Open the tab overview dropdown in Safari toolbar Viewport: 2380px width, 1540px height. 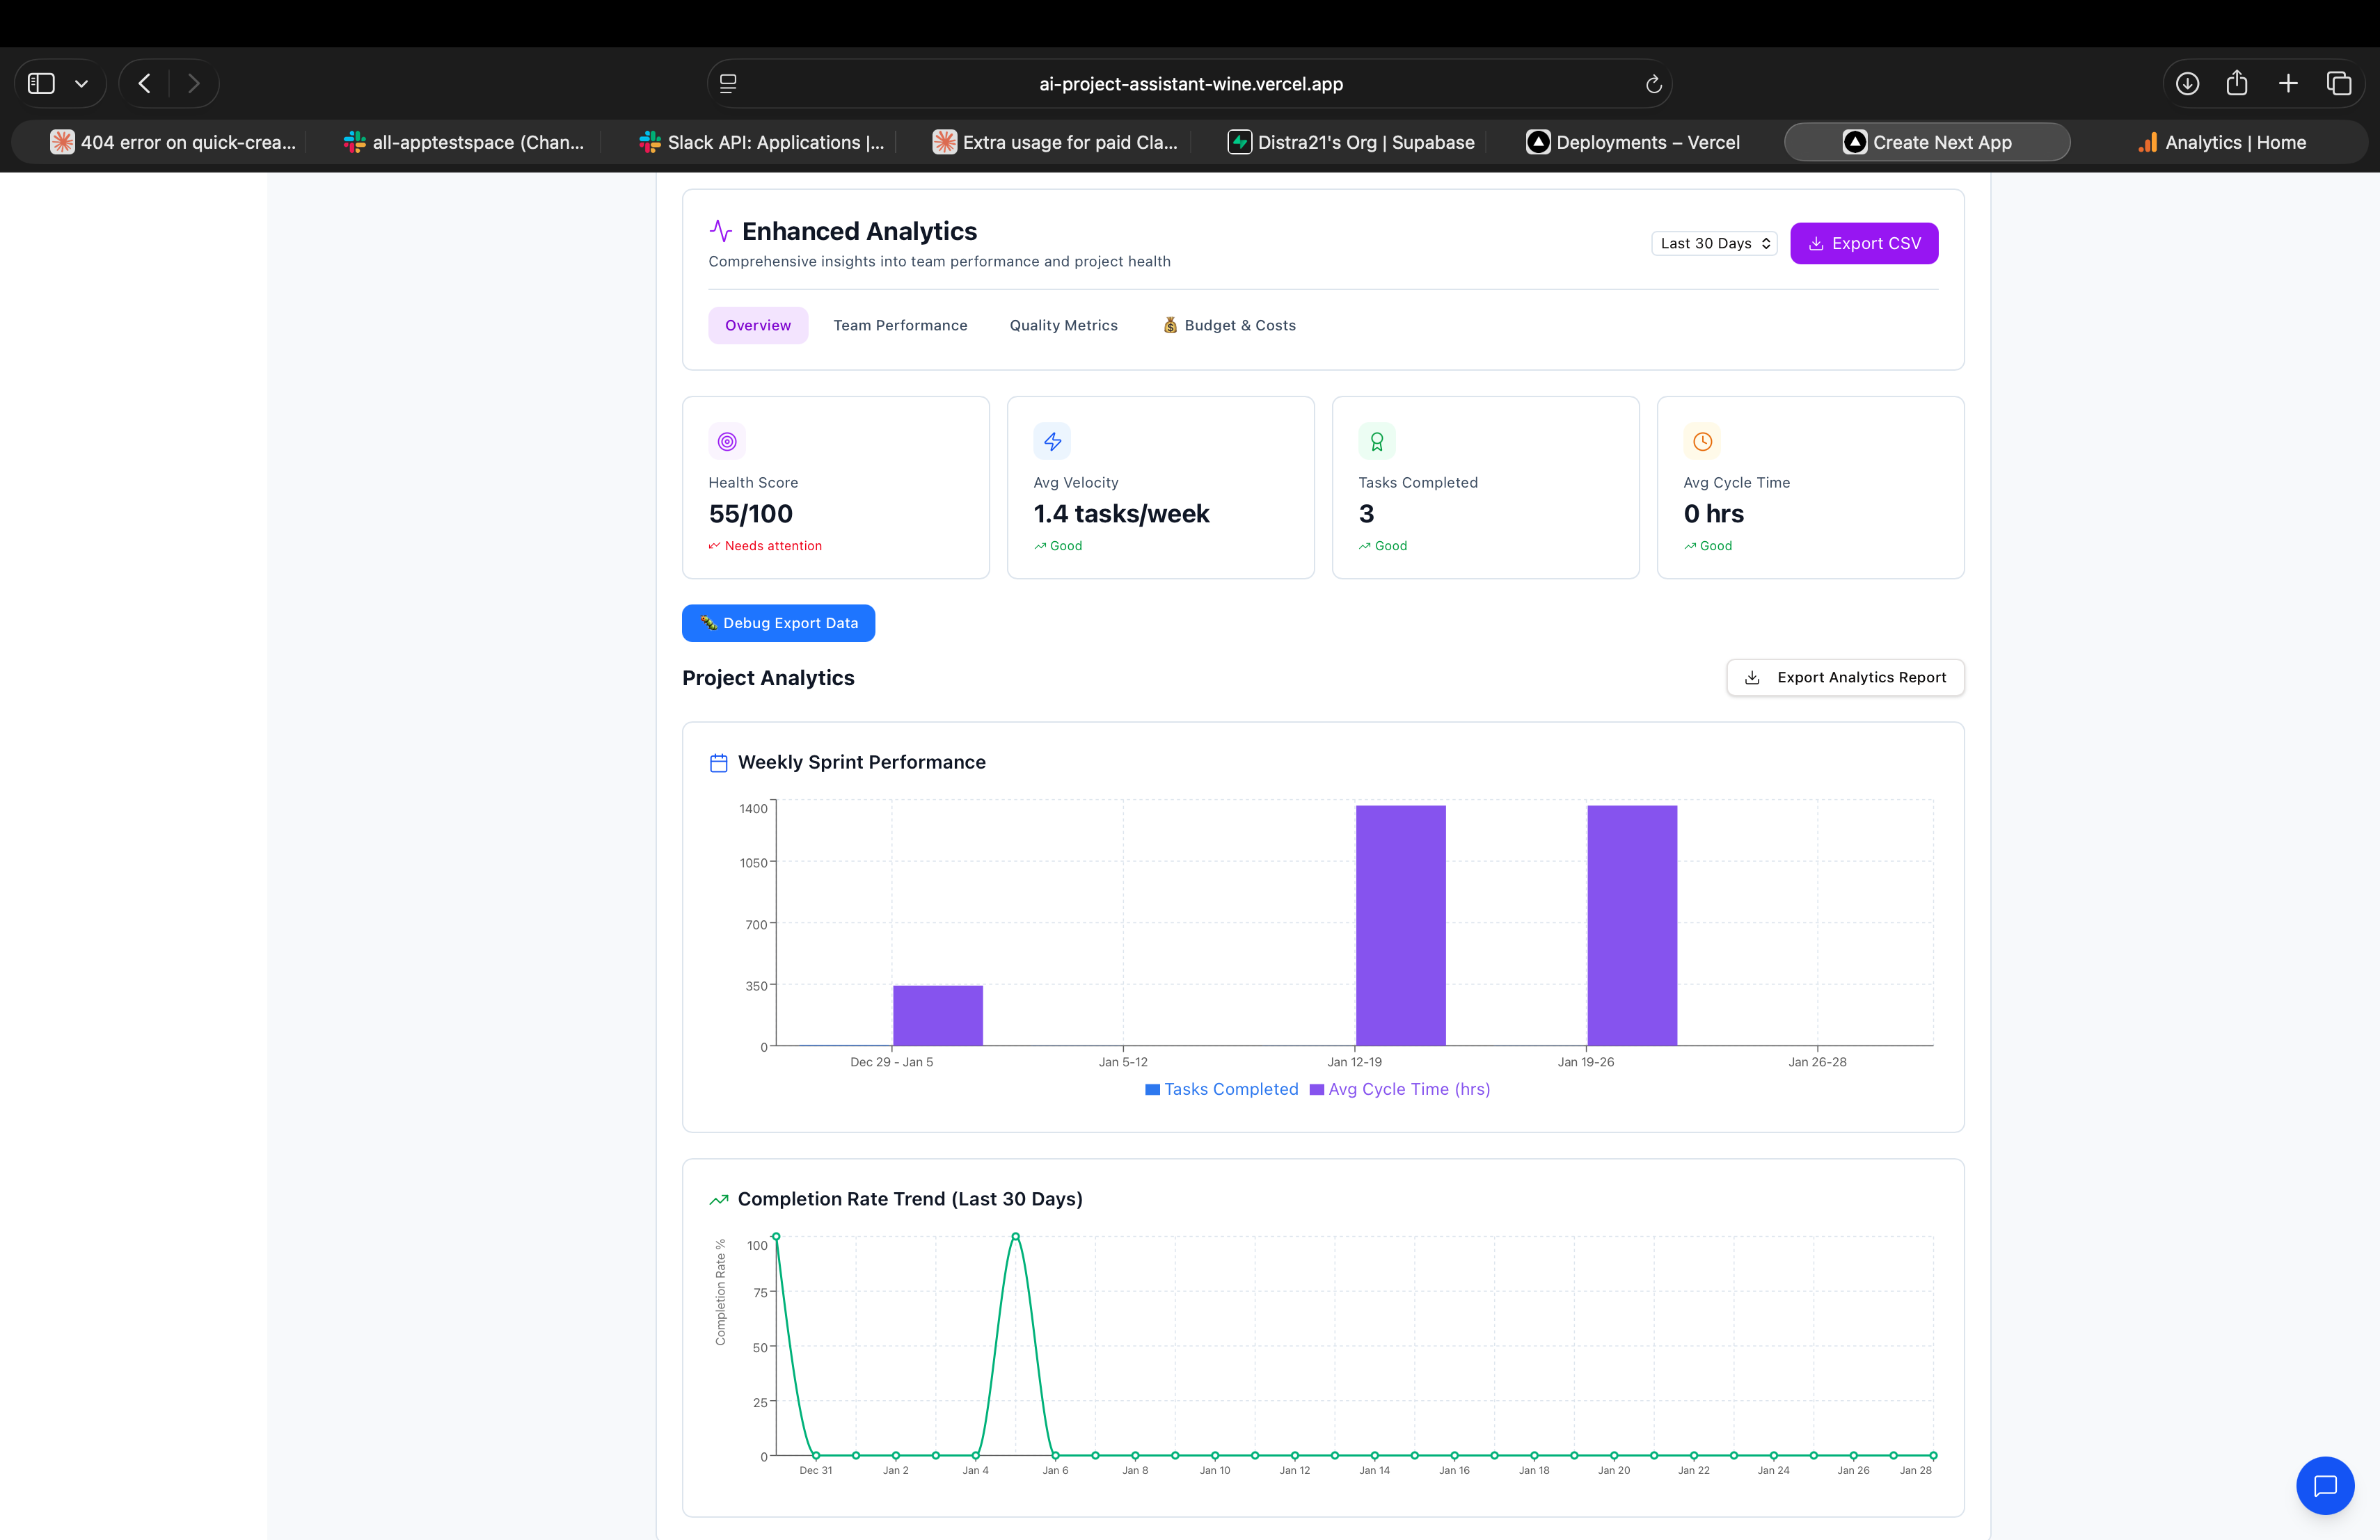click(2340, 83)
